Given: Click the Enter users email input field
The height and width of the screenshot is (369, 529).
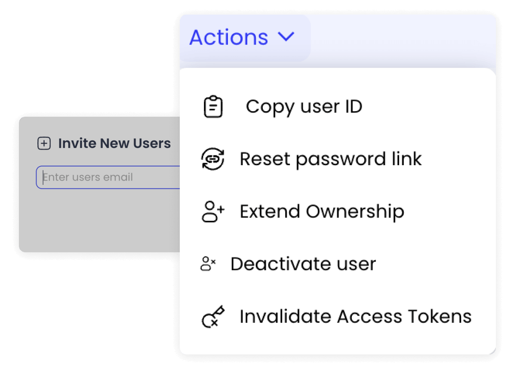Looking at the screenshot, I should tap(108, 177).
